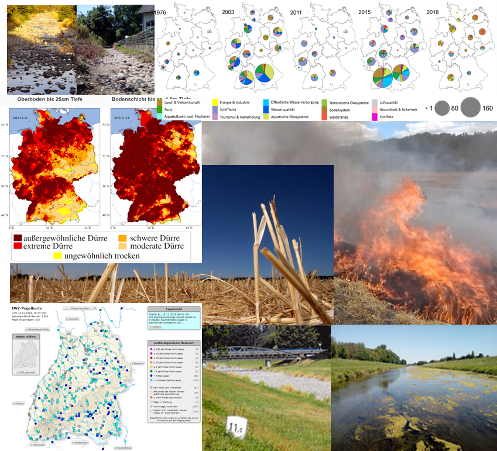497x451 pixels.
Task: Click the burning field wildfire photo
Action: 415,223
